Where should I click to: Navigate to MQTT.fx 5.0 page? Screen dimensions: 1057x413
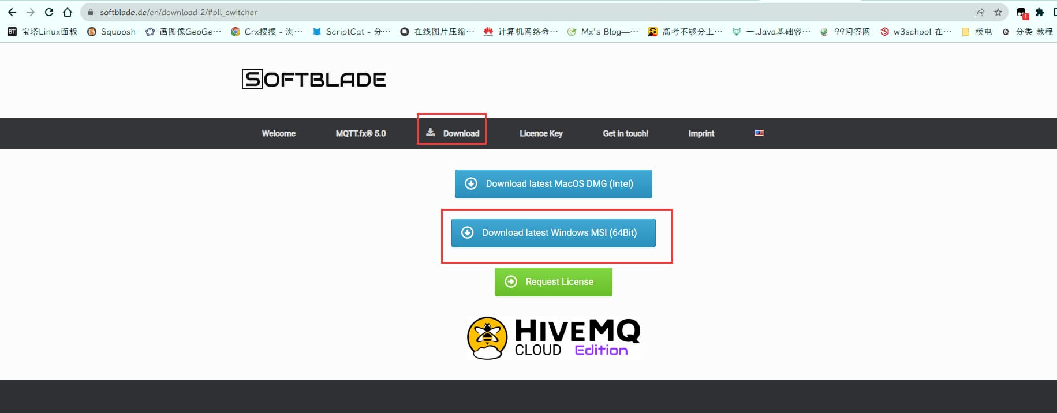(x=360, y=134)
